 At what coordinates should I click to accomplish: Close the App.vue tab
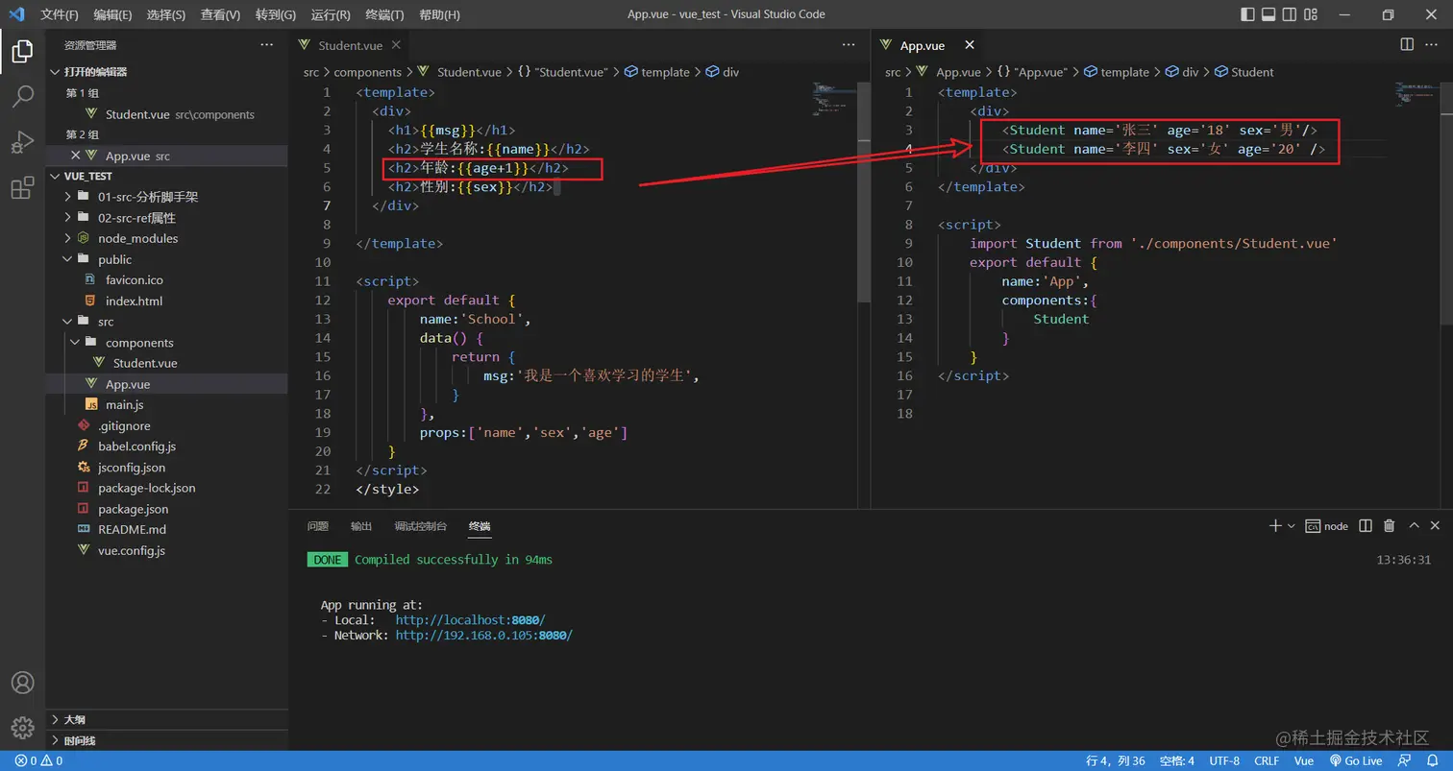[969, 45]
